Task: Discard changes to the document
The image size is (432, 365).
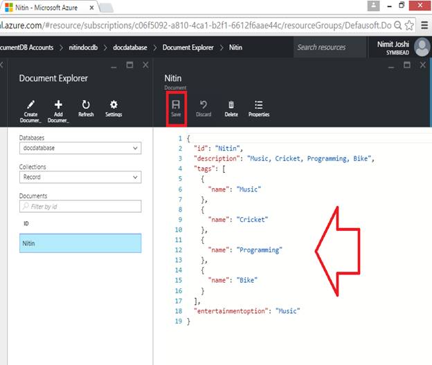Action: pos(204,109)
